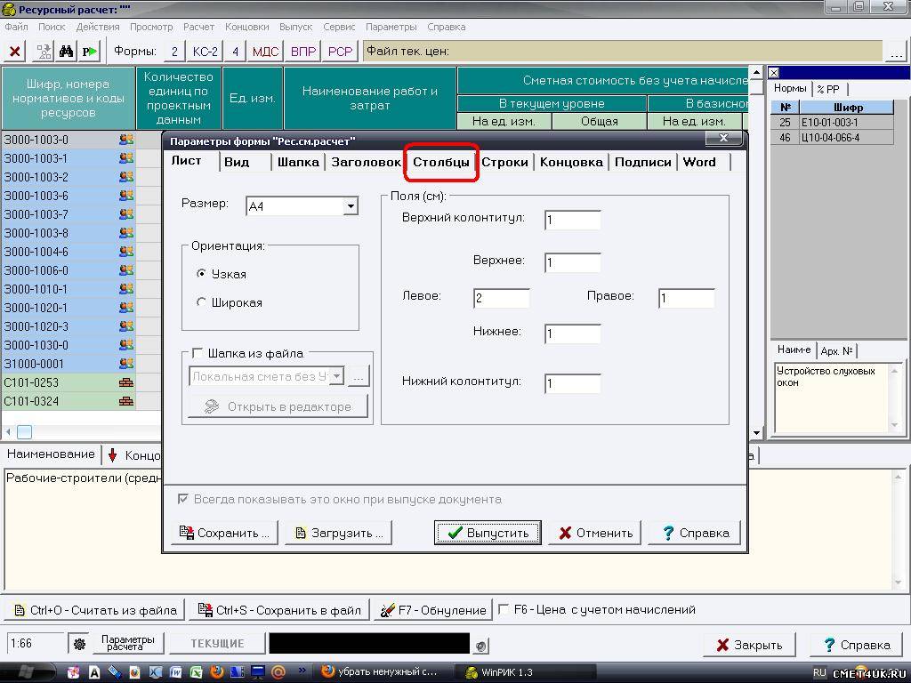Image resolution: width=911 pixels, height=683 pixels.
Task: Open the Локальная смета template dropdown
Action: tap(337, 376)
